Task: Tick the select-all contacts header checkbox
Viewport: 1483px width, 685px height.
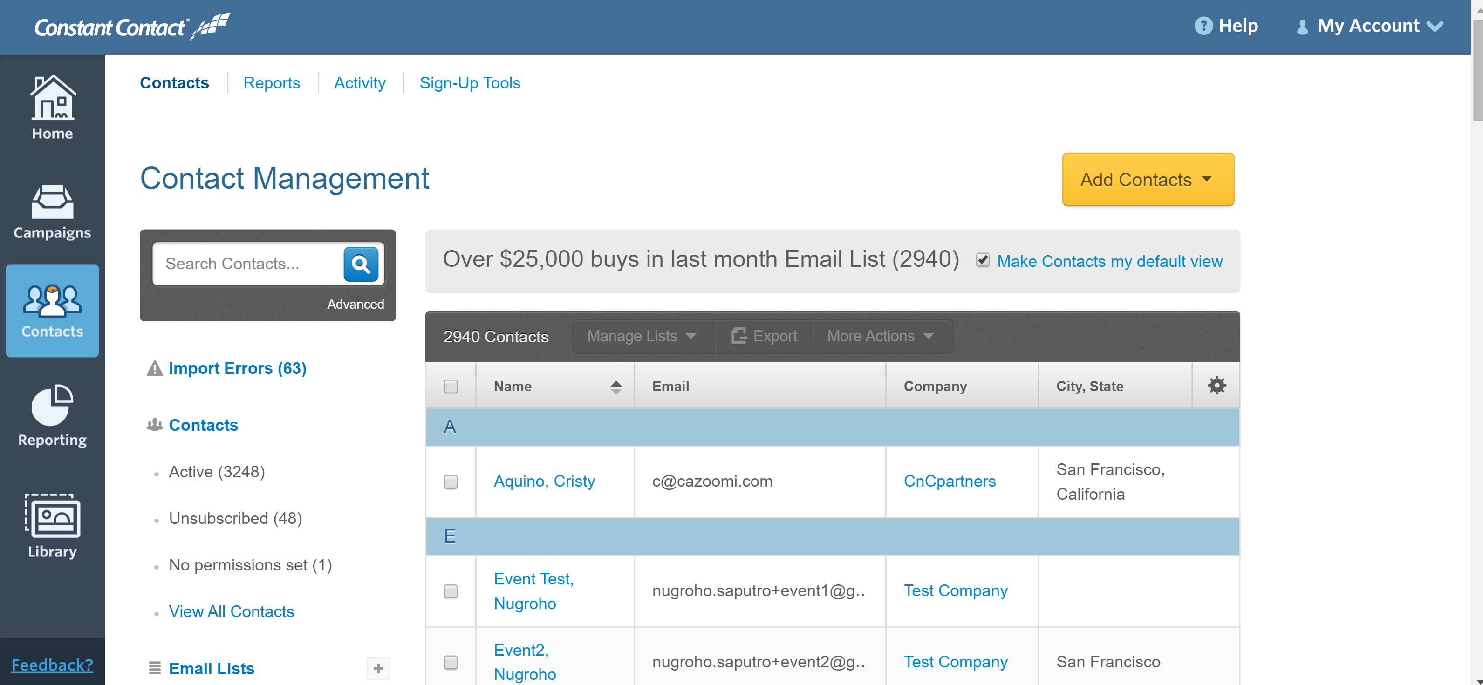Action: [x=450, y=386]
